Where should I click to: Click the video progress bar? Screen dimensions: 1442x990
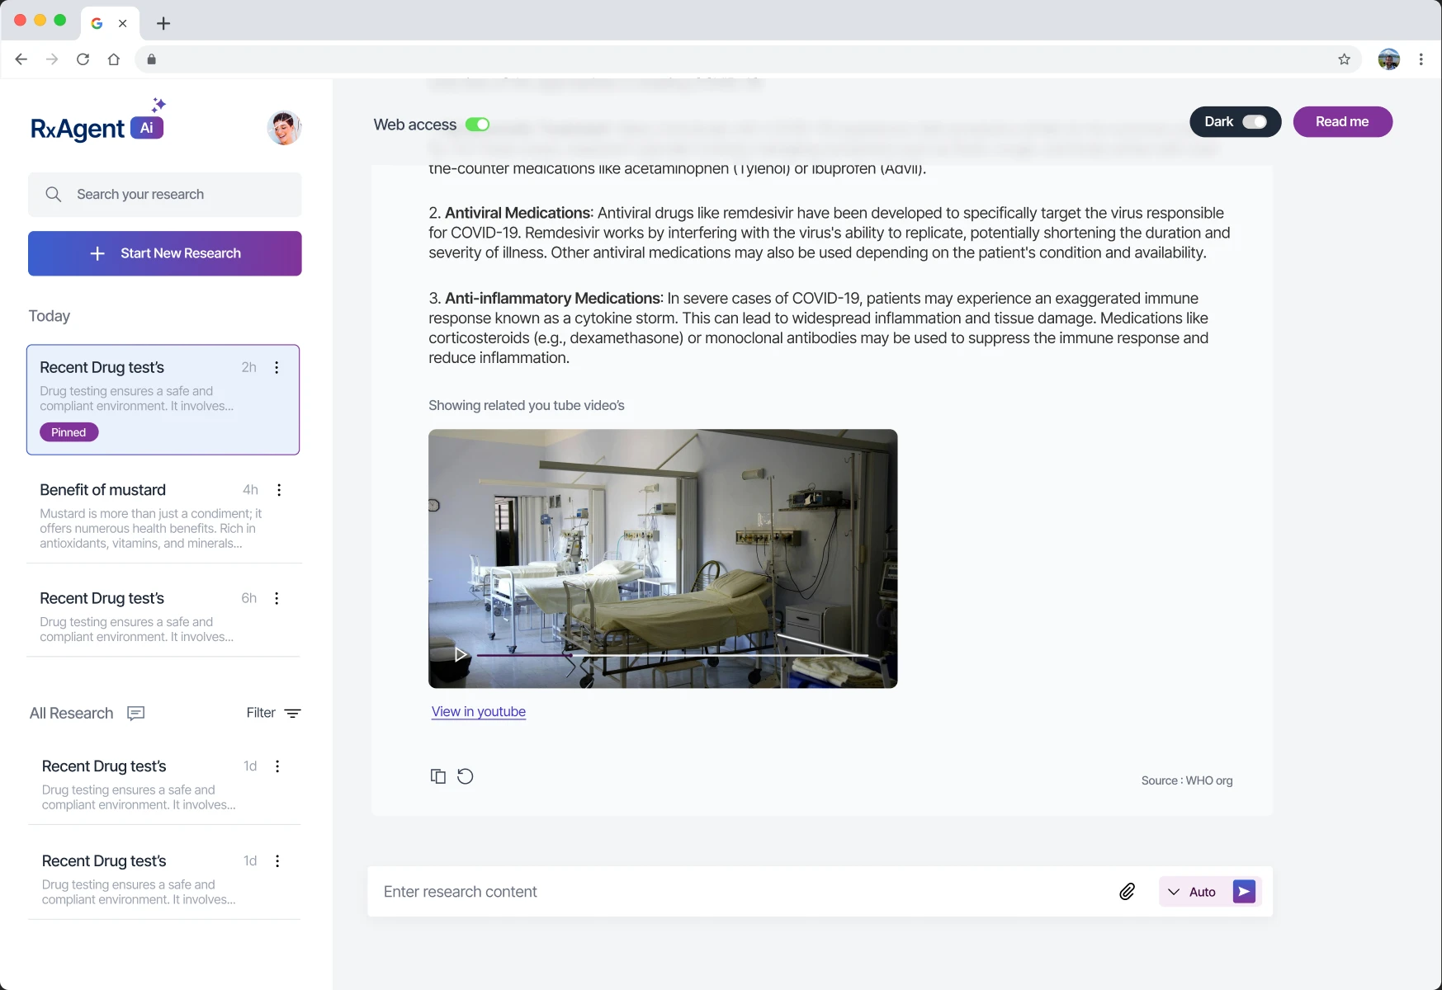(672, 655)
